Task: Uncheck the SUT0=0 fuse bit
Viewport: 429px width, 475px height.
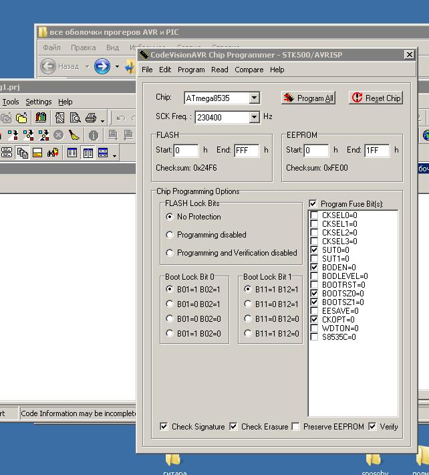Action: [x=314, y=250]
